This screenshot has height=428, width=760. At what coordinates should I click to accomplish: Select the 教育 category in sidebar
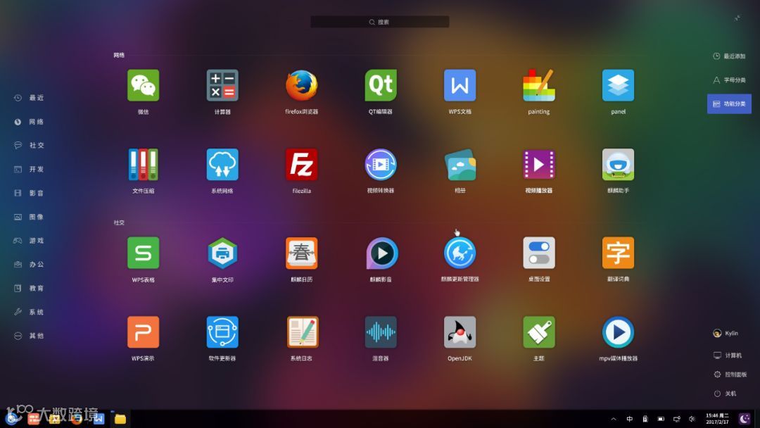pyautogui.click(x=29, y=288)
